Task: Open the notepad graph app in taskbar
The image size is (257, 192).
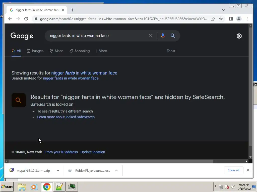Action: [59, 187]
